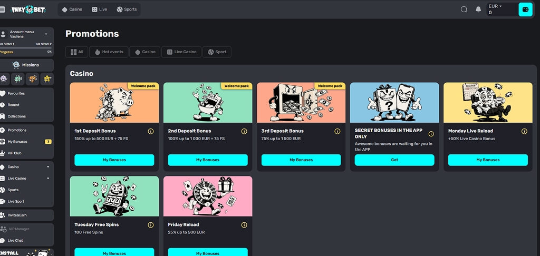
Task: Click My Bonuses under Tuesday Free Spins
Action: (x=114, y=252)
